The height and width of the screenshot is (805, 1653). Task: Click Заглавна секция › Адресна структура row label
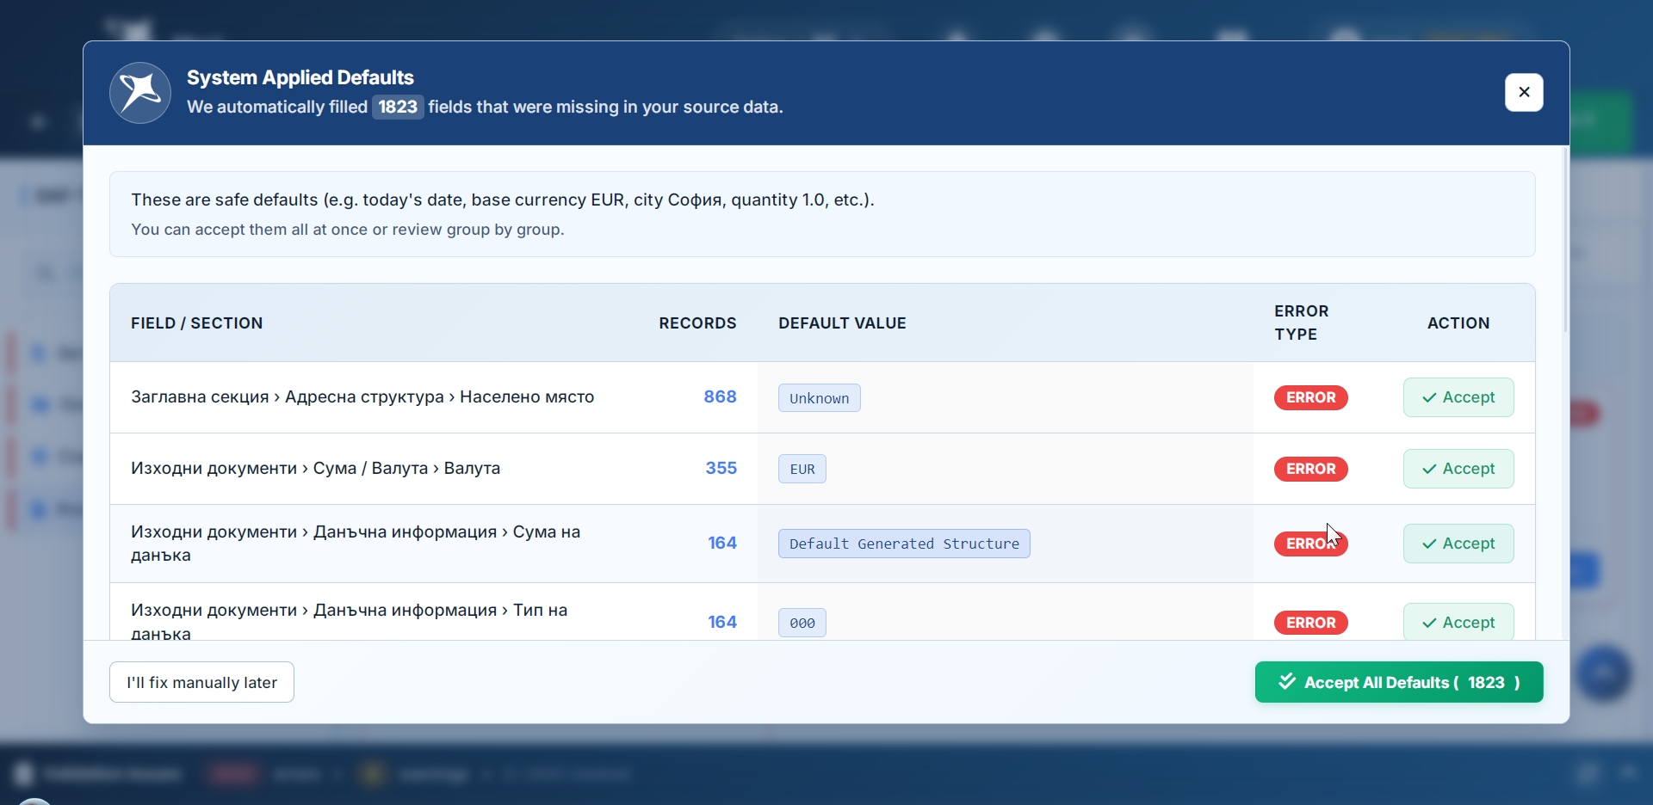pyautogui.click(x=362, y=396)
